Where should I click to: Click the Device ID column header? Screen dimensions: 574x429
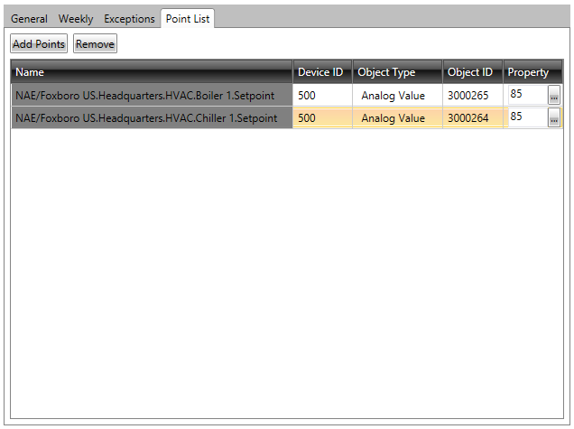[321, 72]
